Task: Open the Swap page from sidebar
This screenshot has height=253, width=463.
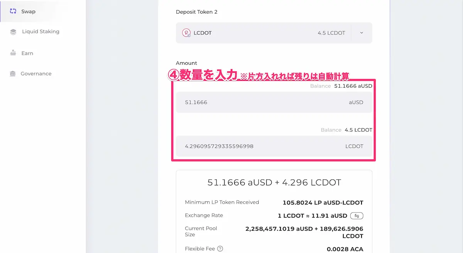Action: click(x=42, y=11)
